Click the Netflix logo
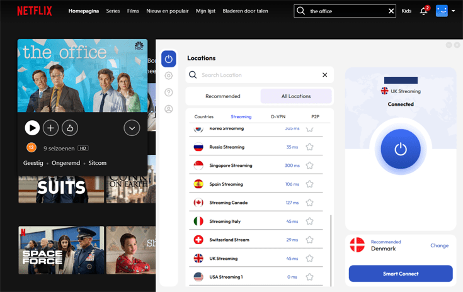The height and width of the screenshot is (292, 463). coord(35,11)
